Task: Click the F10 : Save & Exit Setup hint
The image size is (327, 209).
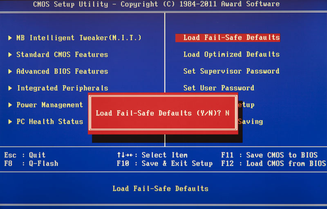Action: (x=165, y=163)
